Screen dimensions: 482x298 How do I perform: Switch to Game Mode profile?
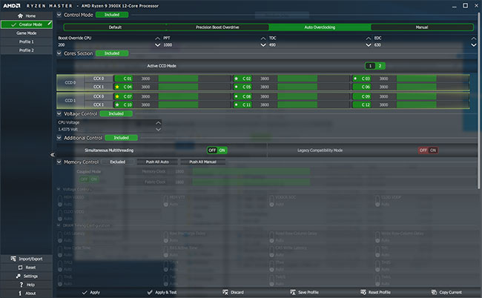27,33
